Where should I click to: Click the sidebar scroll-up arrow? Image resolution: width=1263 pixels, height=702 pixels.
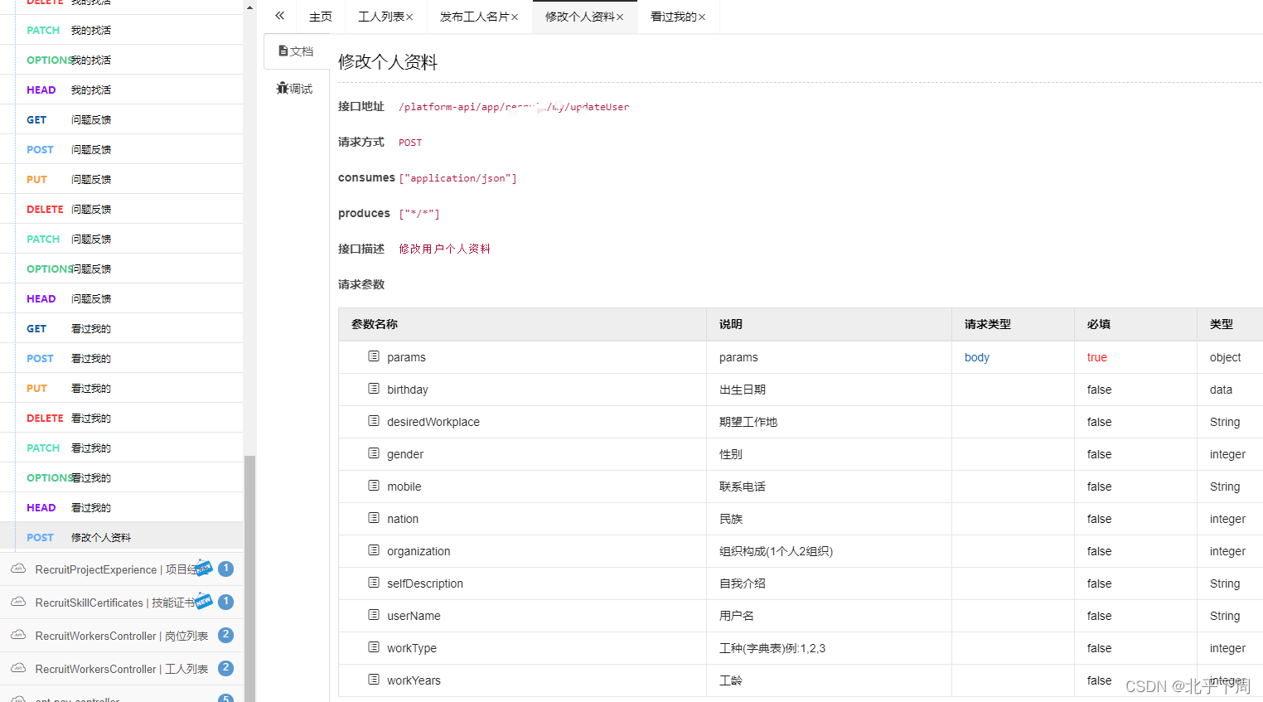pos(249,7)
